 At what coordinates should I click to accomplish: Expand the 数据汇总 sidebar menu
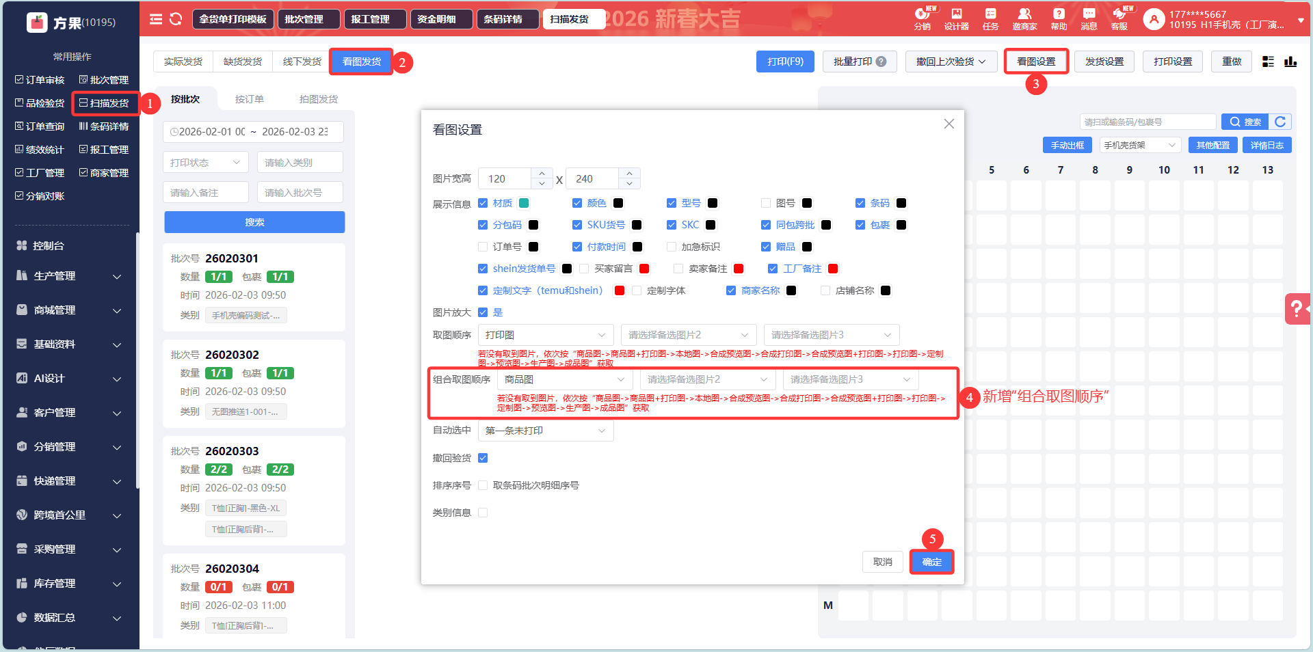(x=69, y=617)
